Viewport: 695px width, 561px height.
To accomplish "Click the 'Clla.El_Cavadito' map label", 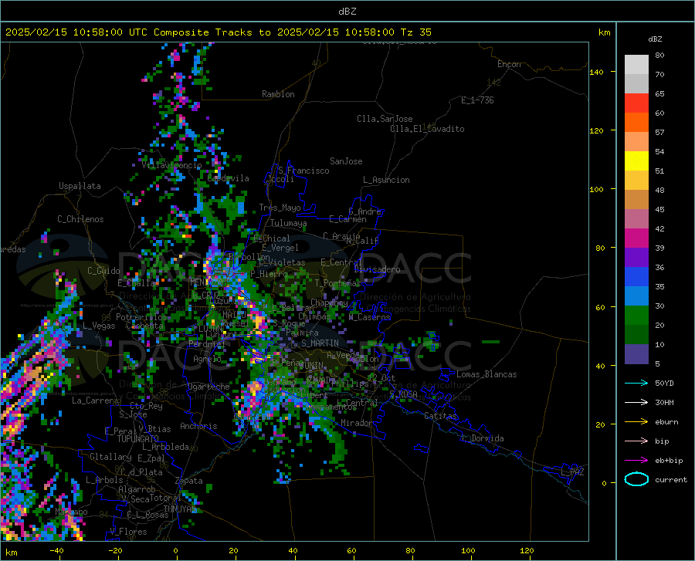I will (x=427, y=129).
